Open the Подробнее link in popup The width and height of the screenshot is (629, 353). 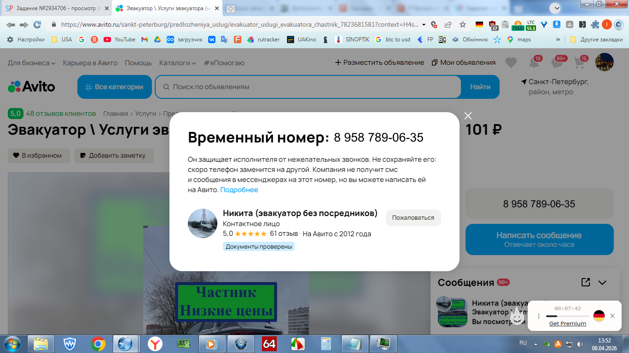click(x=239, y=190)
